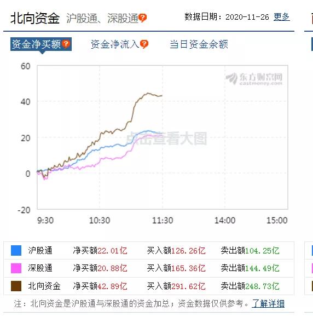This screenshot has height=317, width=313.
Task: Click the 60 y-axis label
Action: coord(26,66)
